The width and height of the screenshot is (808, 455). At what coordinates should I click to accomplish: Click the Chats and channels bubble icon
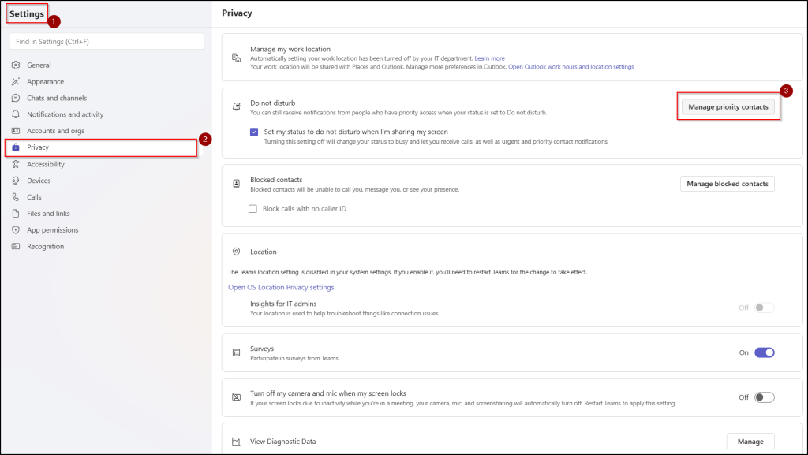click(16, 98)
